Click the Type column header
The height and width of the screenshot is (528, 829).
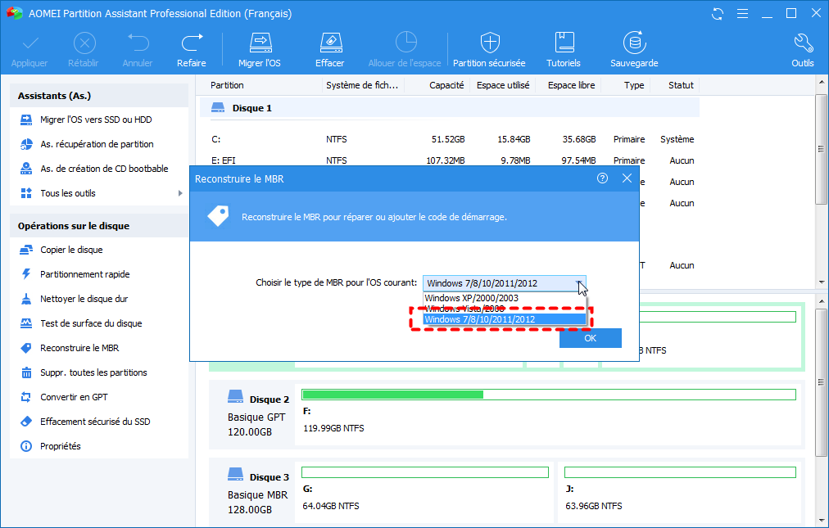click(634, 85)
